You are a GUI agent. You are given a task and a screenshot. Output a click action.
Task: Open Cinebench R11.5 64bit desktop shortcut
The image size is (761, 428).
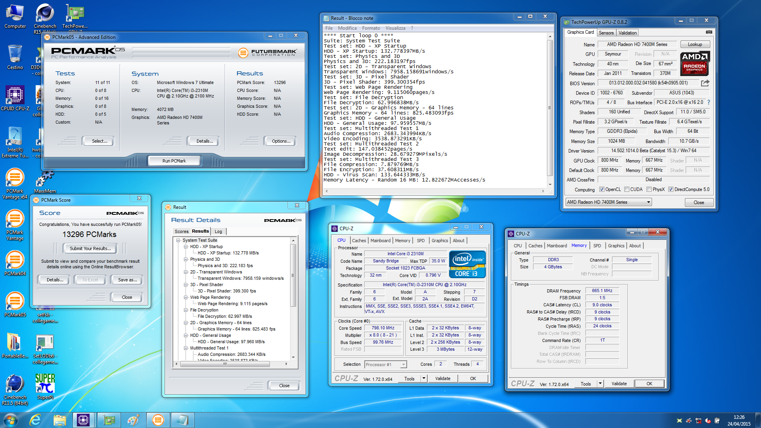tap(15, 390)
